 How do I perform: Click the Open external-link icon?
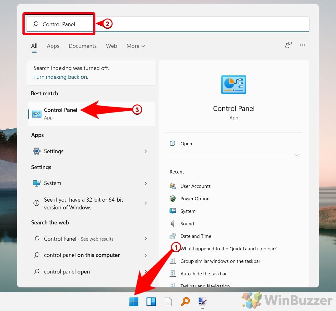pyautogui.click(x=172, y=143)
